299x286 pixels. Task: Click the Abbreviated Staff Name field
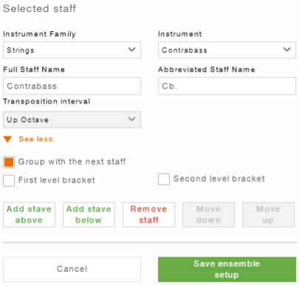pos(227,86)
